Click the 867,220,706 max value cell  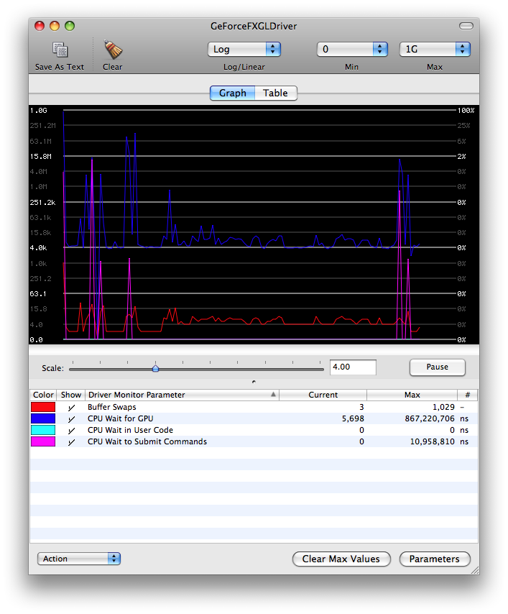tap(430, 418)
